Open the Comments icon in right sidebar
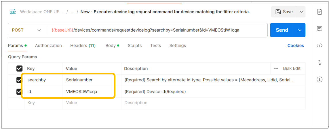The height and width of the screenshot is (129, 329). 319,29
